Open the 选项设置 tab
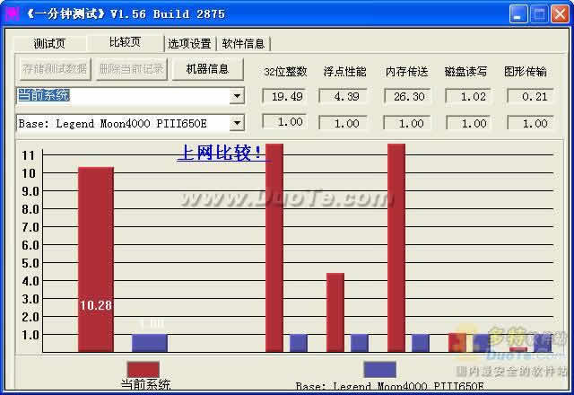The image size is (574, 395). click(x=189, y=43)
